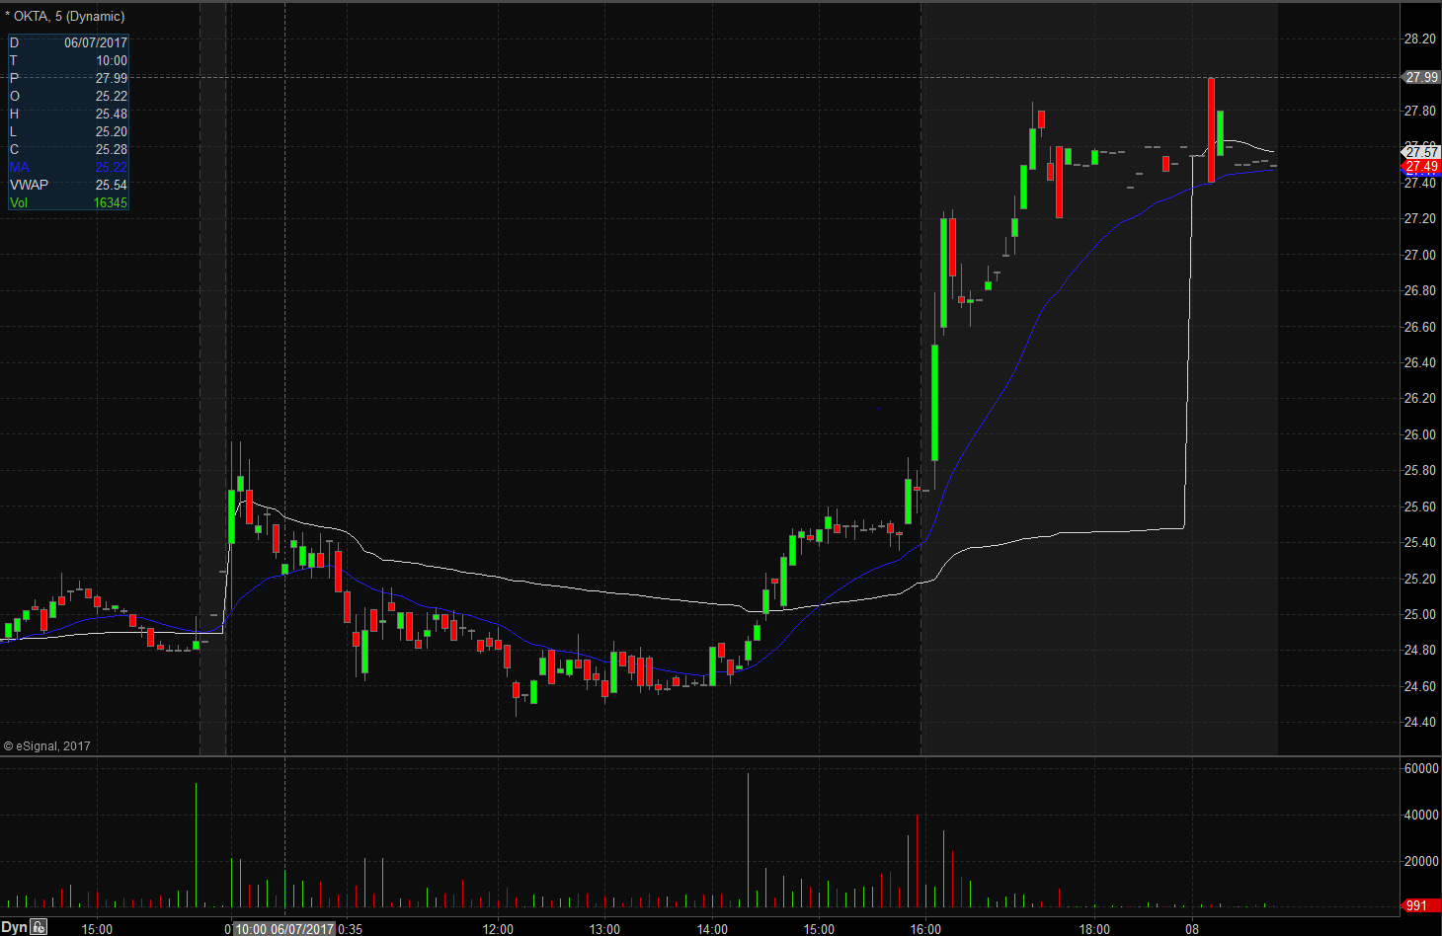Image resolution: width=1442 pixels, height=936 pixels.
Task: Click the time value 10:00 in data box
Action: (x=112, y=60)
